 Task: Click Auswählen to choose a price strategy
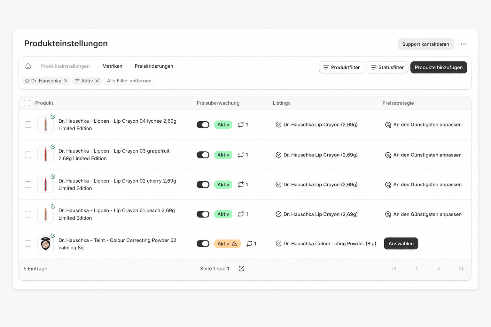(401, 244)
